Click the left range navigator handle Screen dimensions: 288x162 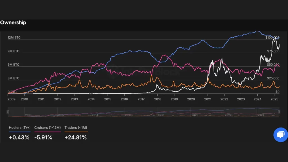coord(8,112)
